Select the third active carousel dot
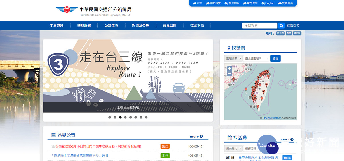The width and height of the screenshot is (344, 161). (120, 117)
